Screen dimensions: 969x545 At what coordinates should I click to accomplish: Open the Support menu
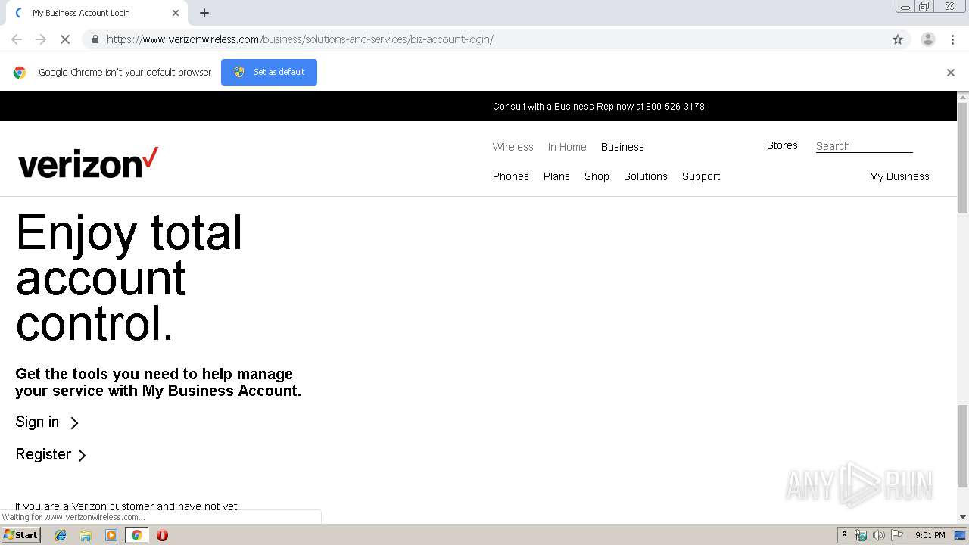(701, 176)
